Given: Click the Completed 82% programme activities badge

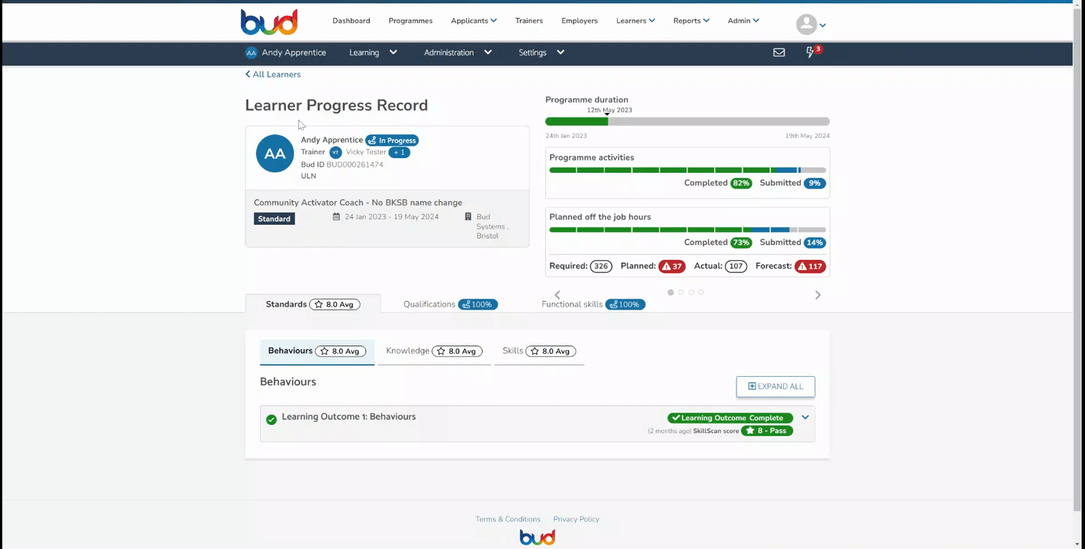Looking at the screenshot, I should (x=741, y=183).
